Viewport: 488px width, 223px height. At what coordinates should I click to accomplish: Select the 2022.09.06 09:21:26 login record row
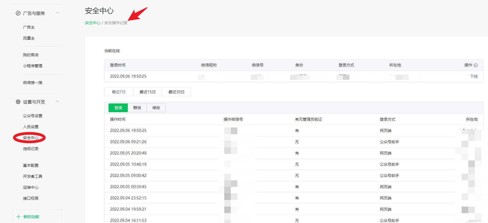click(x=294, y=142)
